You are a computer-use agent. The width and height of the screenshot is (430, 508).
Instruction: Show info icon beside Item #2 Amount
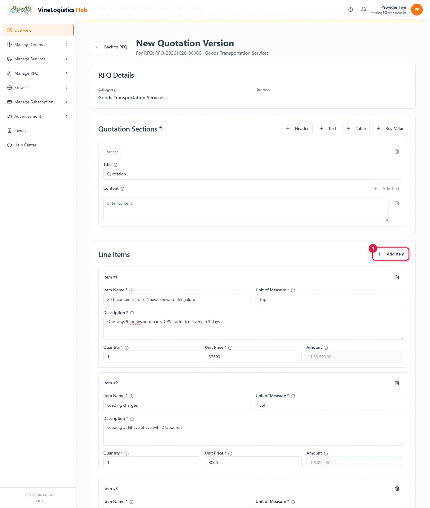tap(326, 454)
